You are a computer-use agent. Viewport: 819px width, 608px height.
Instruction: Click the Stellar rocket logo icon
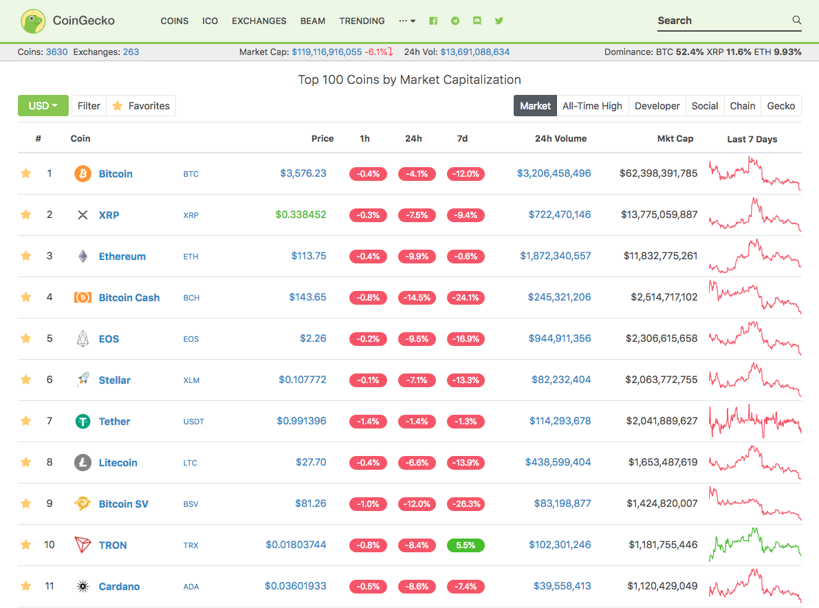pos(83,380)
